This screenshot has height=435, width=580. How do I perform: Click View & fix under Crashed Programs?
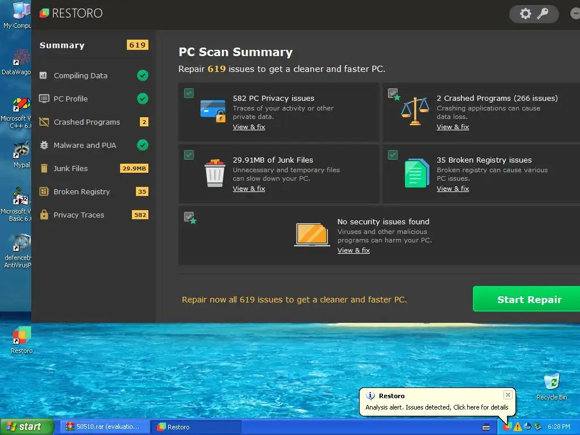click(453, 127)
